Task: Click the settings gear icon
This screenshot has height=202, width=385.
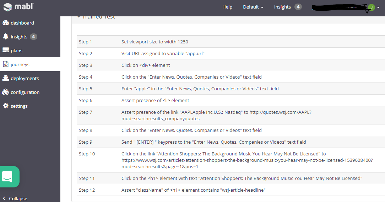Action: click(x=6, y=106)
